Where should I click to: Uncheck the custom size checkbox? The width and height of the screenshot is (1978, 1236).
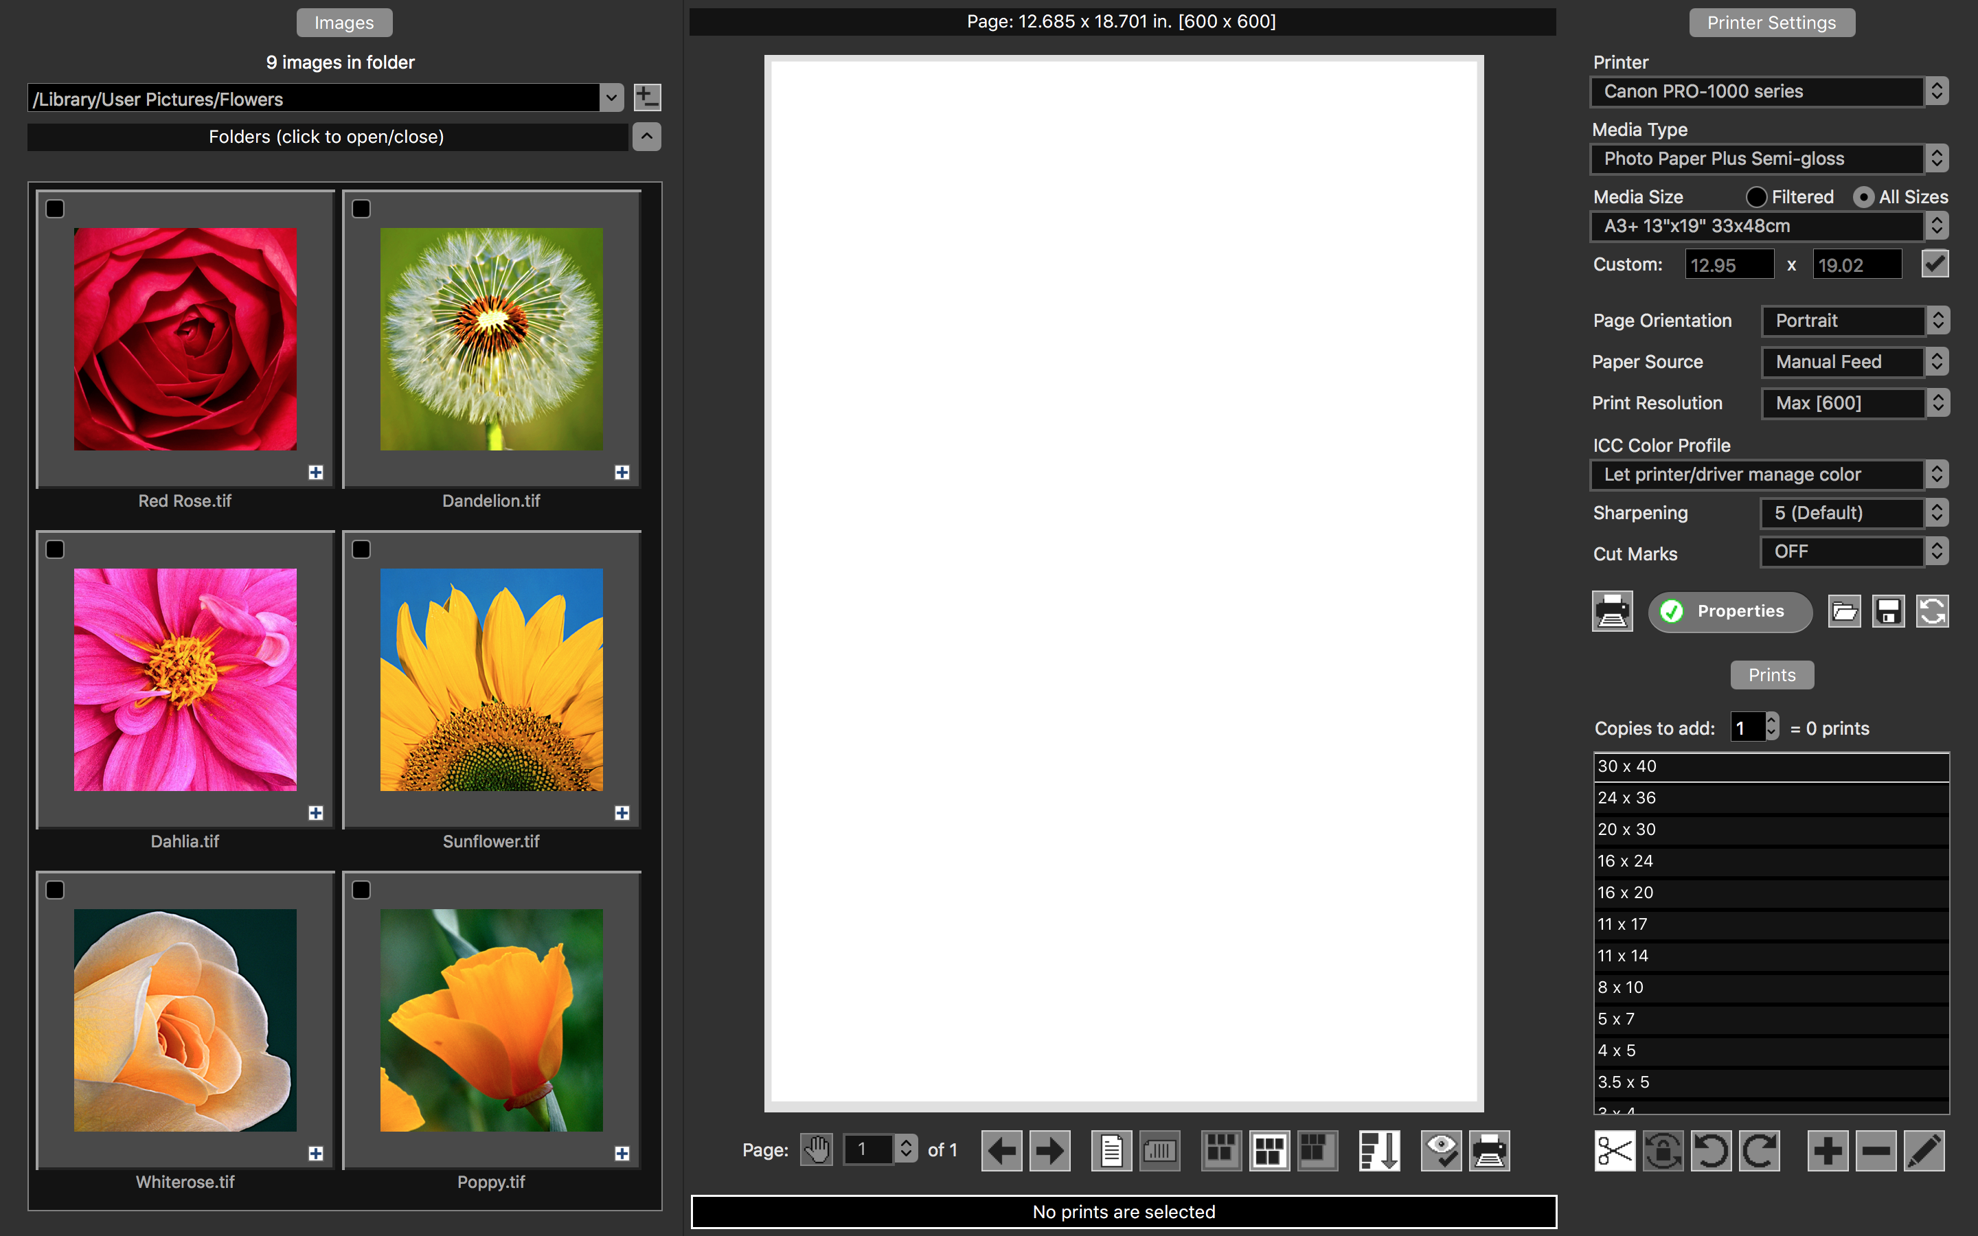click(1935, 263)
